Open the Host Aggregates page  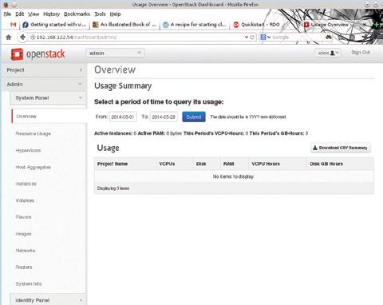tap(34, 167)
